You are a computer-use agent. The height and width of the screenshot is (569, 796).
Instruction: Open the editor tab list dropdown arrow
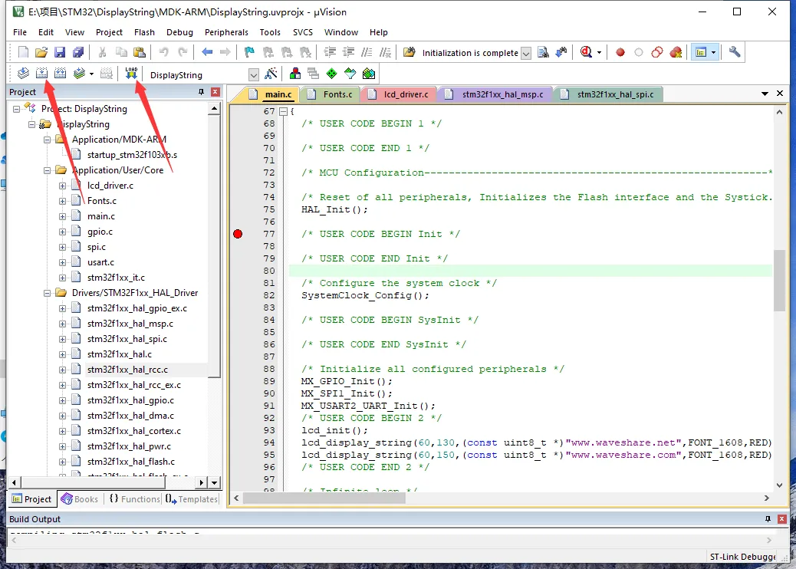(x=765, y=94)
